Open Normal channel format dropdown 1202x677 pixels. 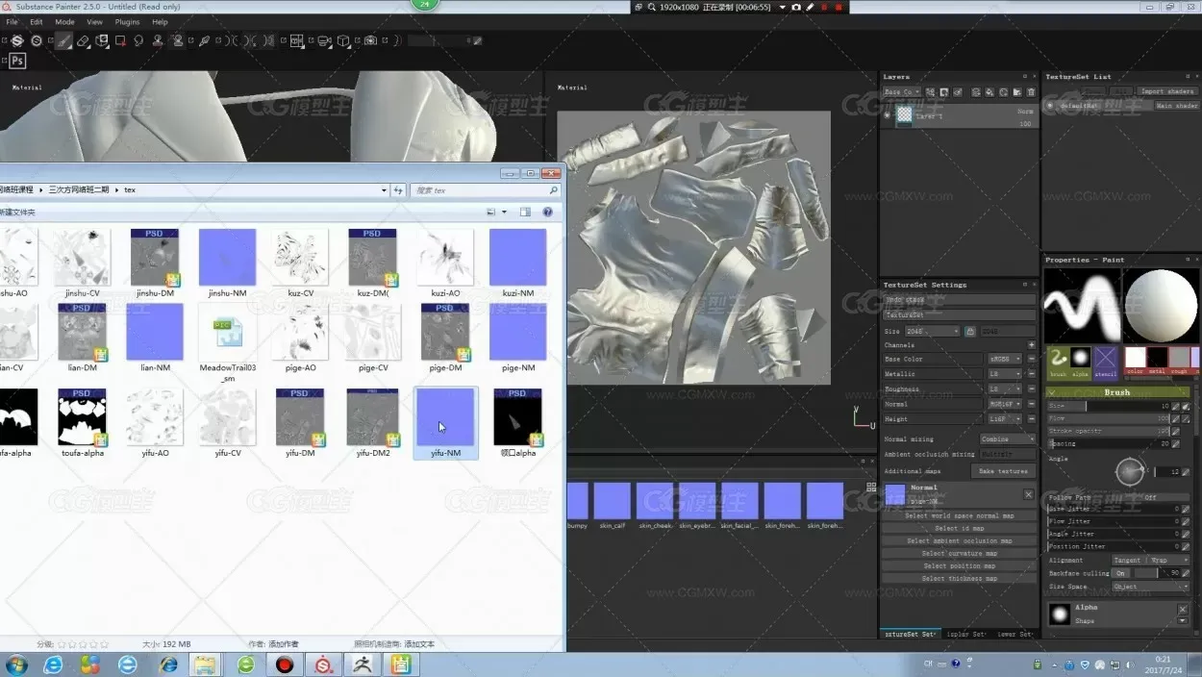(x=1005, y=404)
